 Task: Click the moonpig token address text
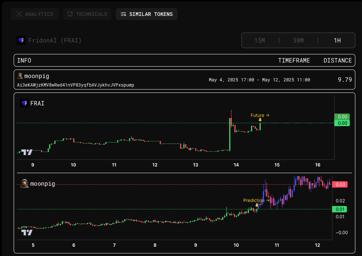pos(75,85)
